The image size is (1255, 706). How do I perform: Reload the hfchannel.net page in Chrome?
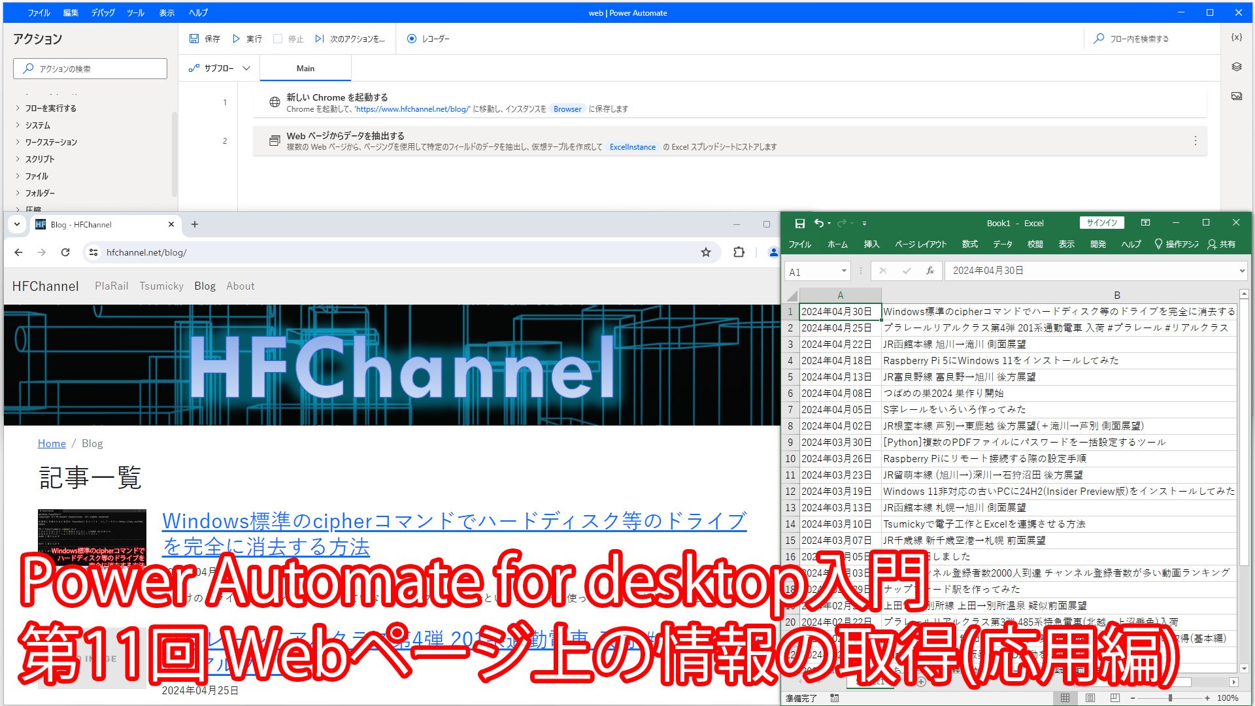point(65,252)
